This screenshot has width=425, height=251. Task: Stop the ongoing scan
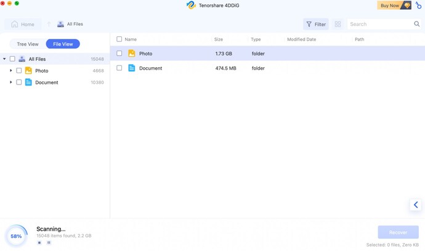[39, 242]
